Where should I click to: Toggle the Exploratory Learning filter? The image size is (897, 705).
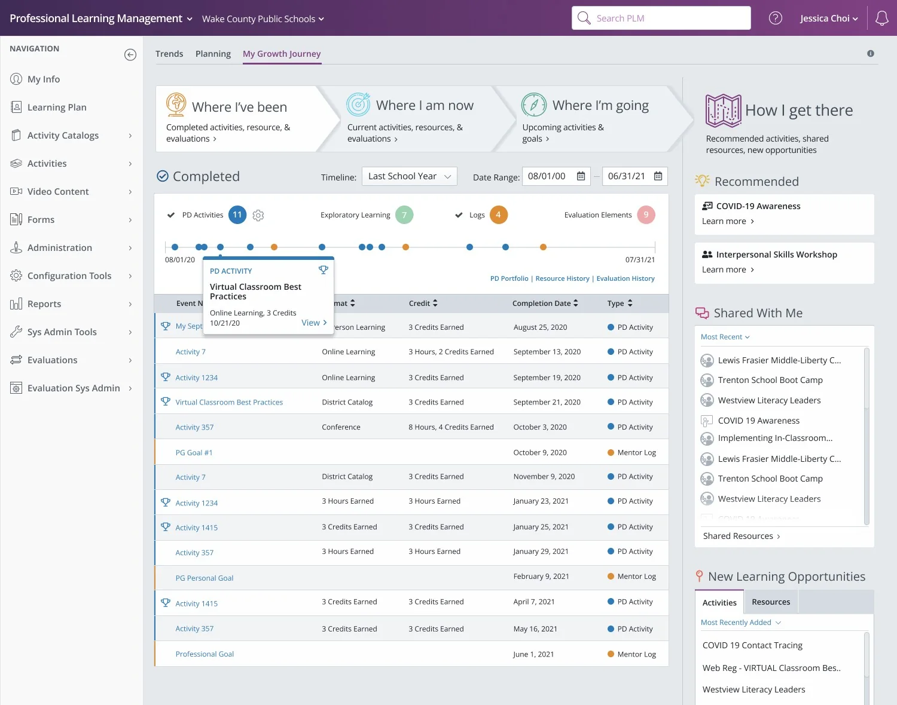pos(367,215)
